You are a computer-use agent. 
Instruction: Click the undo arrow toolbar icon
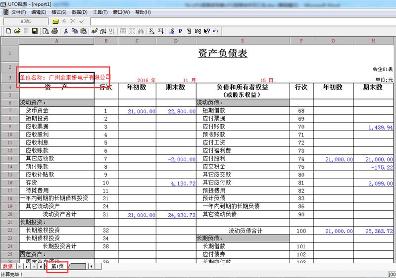click(215, 31)
